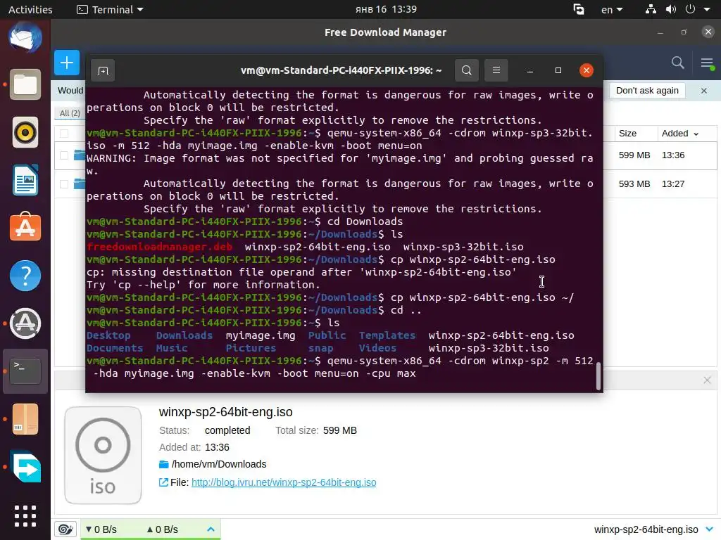Open the clock and calendar menu
Viewport: 721px width, 540px height.
pos(386,9)
